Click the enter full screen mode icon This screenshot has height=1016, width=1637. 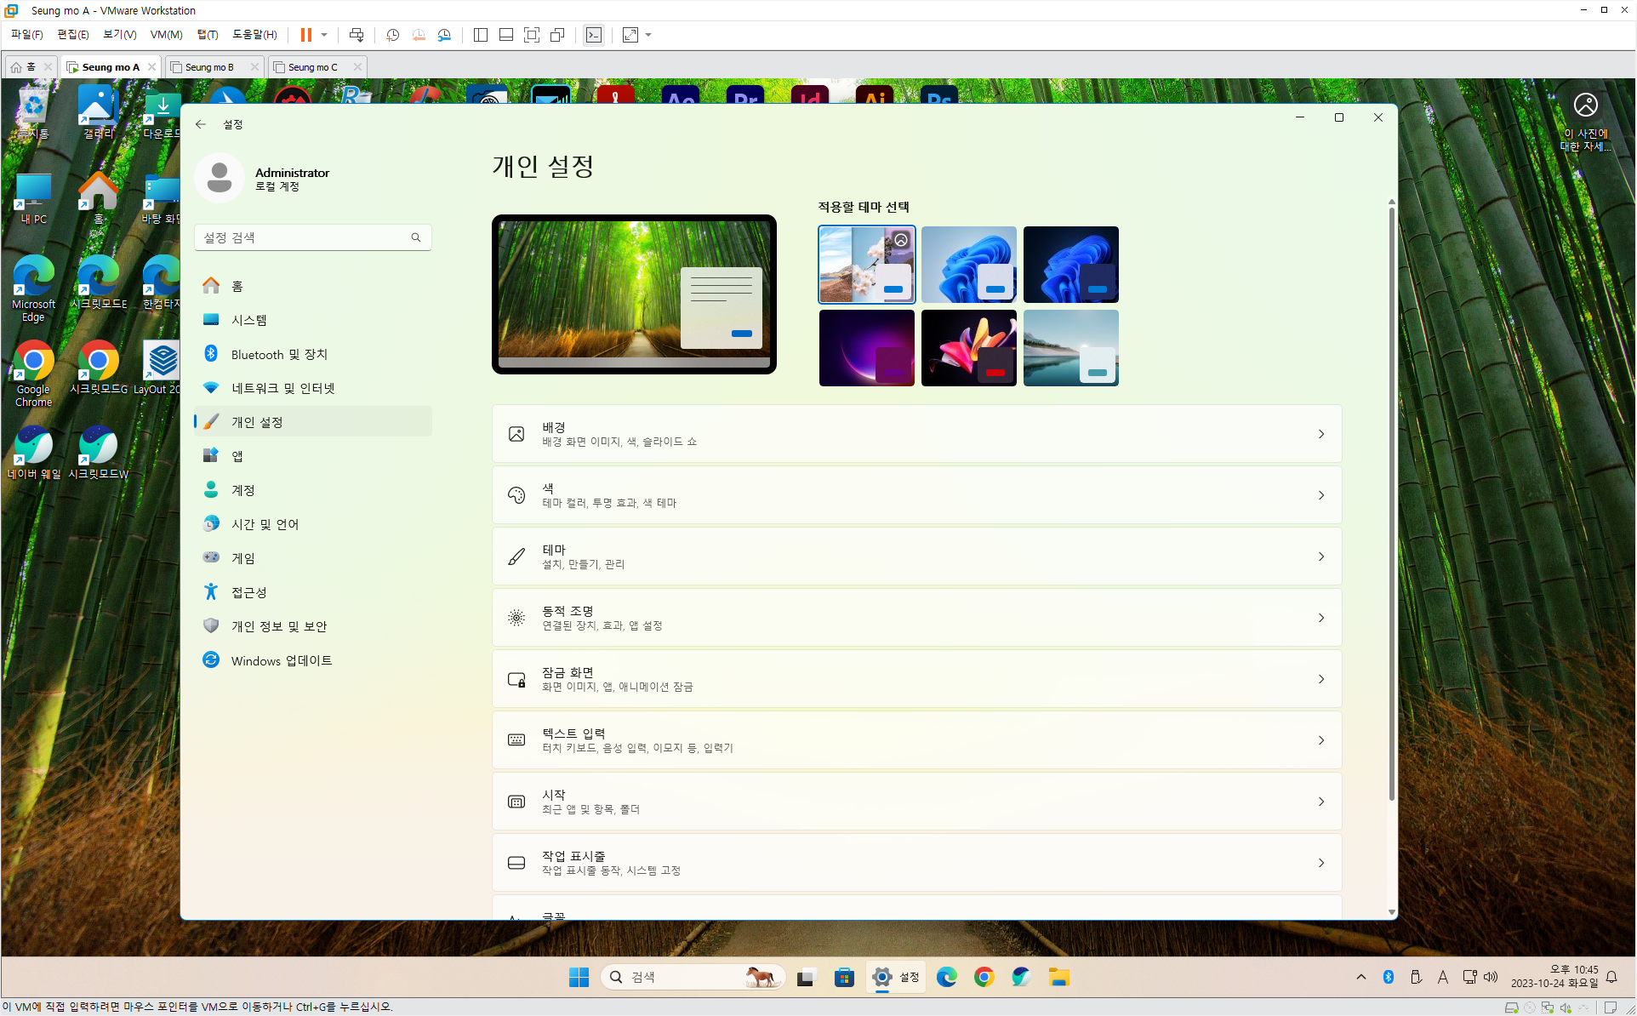[532, 35]
